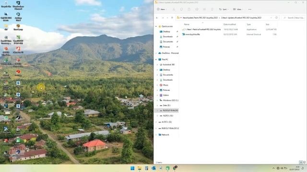Image resolution: width=307 pixels, height=172 pixels.
Task: Sort by the Name column header
Action: tap(187, 24)
